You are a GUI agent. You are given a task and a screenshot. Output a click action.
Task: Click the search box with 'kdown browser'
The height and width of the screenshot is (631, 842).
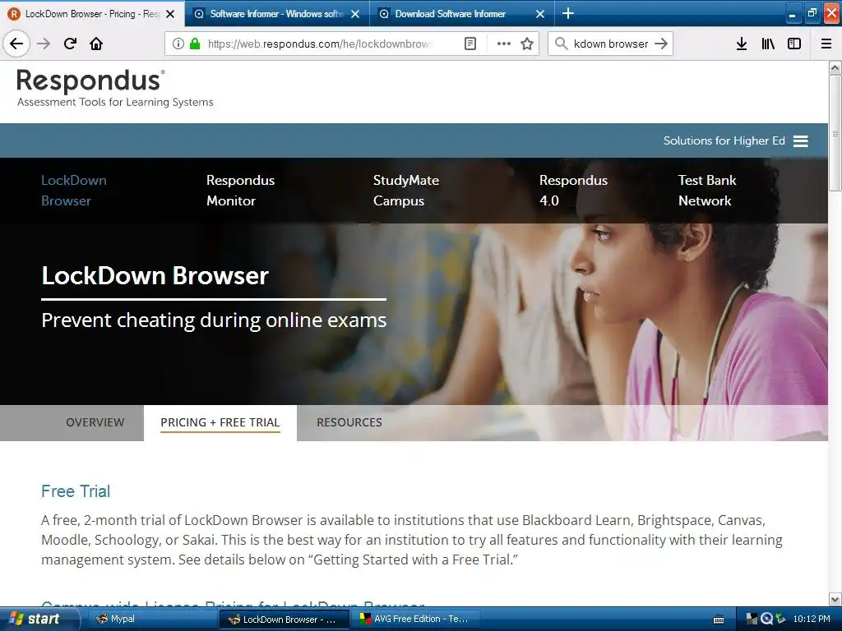(x=611, y=44)
